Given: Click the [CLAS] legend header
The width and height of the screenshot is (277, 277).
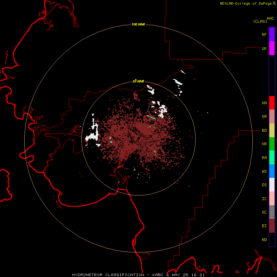Looking at the screenshot, I should tap(260, 22).
